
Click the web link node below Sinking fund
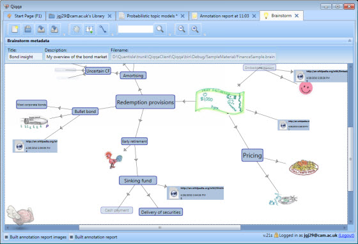[x=195, y=193]
